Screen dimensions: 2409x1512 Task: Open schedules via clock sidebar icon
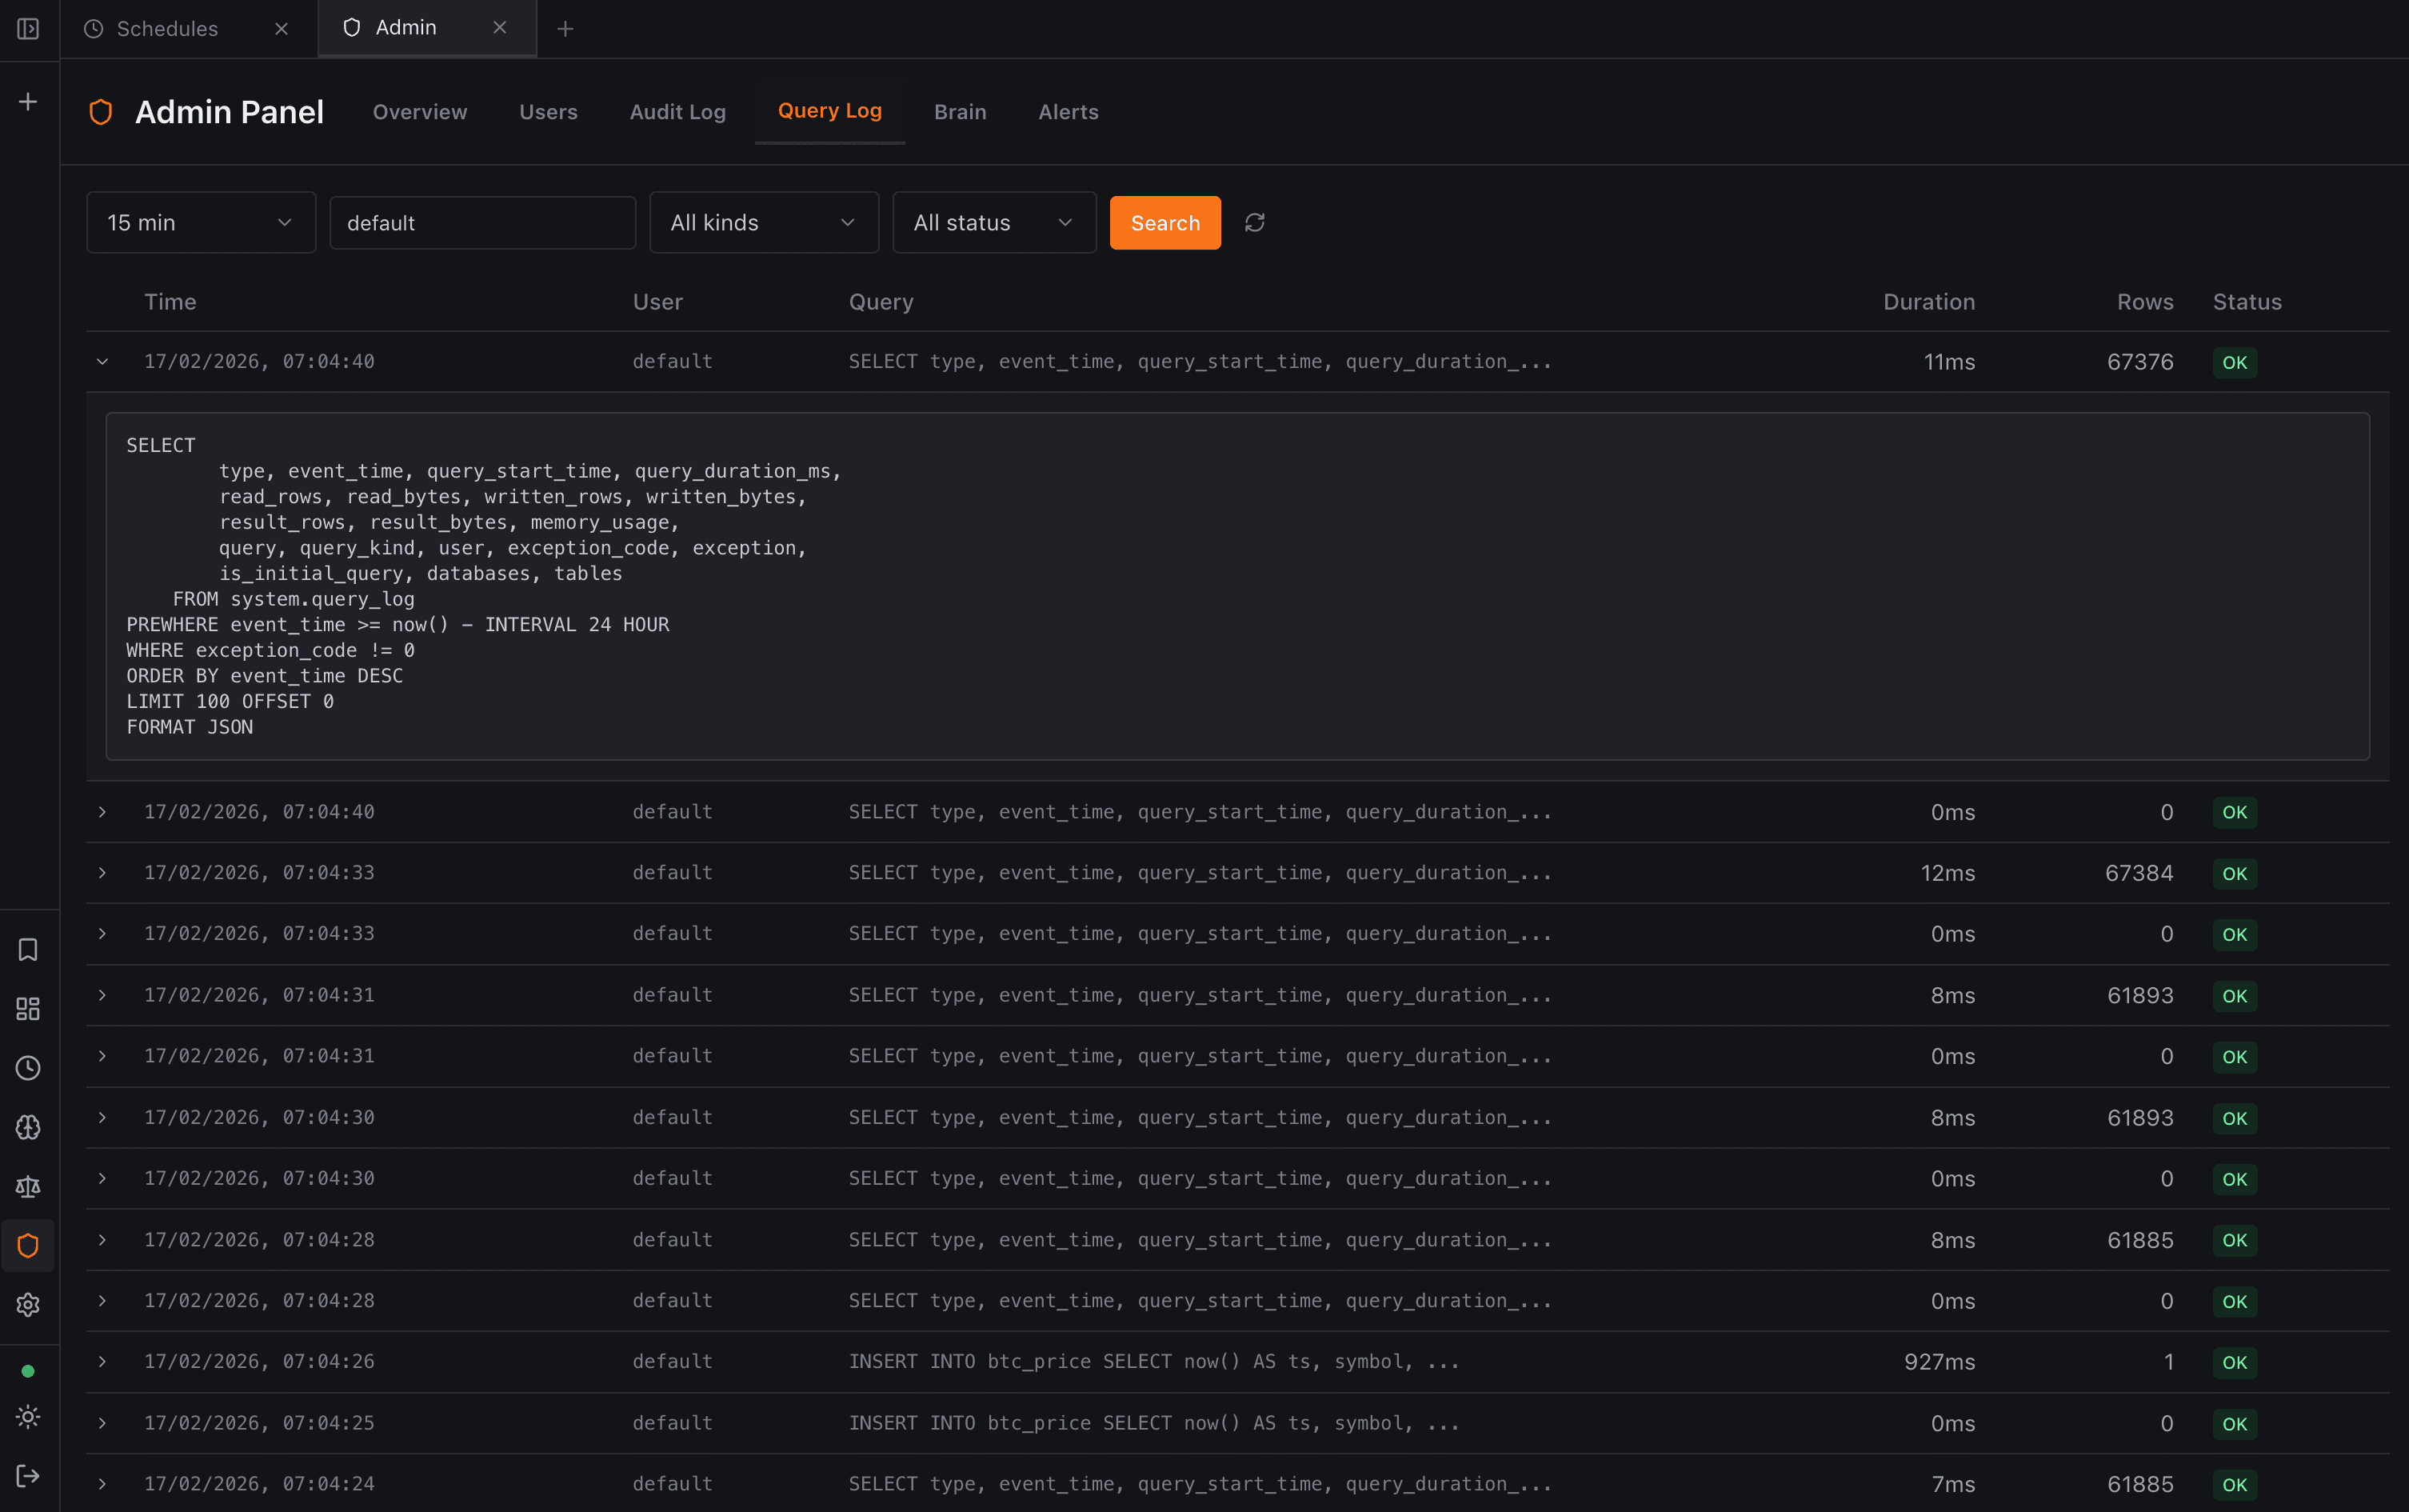pyautogui.click(x=27, y=1068)
